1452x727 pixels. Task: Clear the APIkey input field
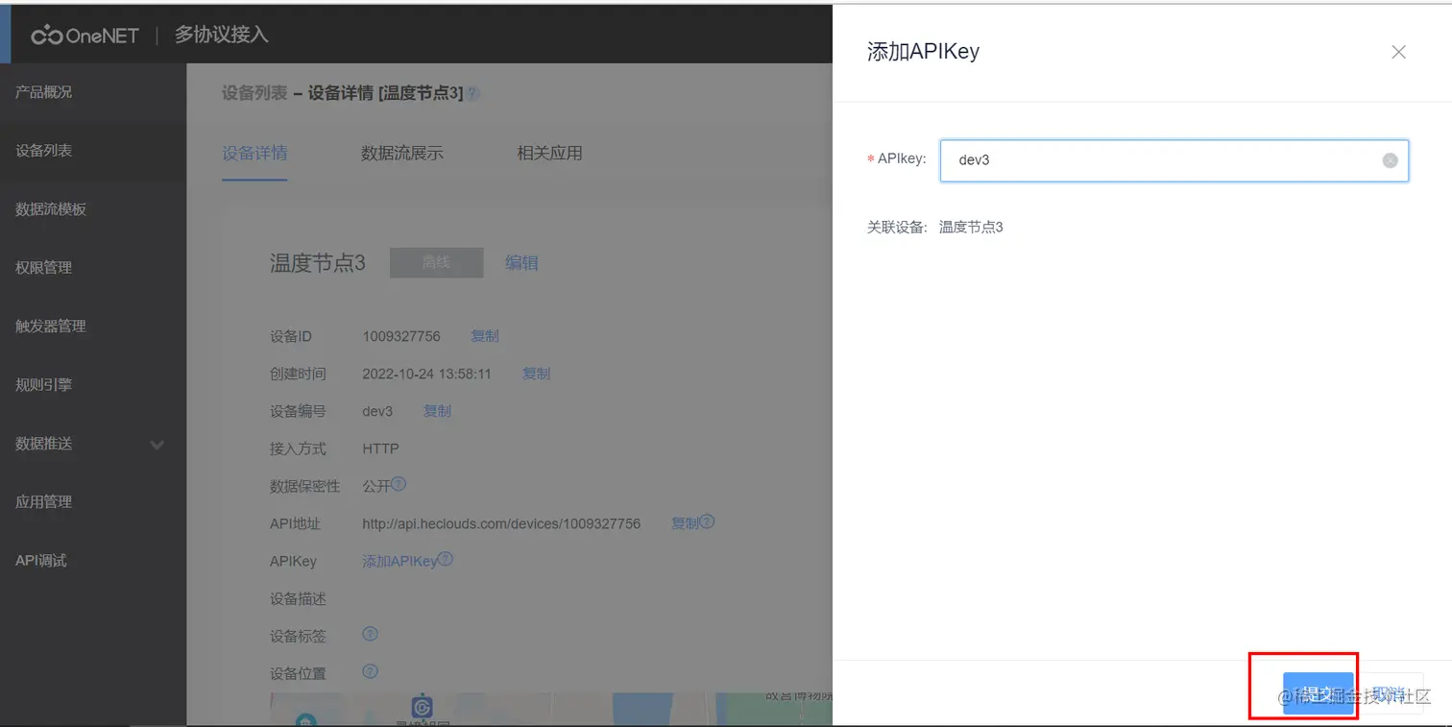[x=1390, y=160]
